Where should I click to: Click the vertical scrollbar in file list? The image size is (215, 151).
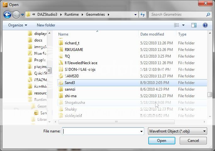click(210, 94)
